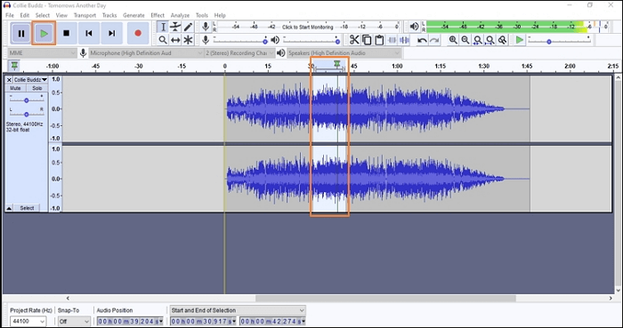
Task: Click the Select button in the track panel
Action: pos(27,208)
